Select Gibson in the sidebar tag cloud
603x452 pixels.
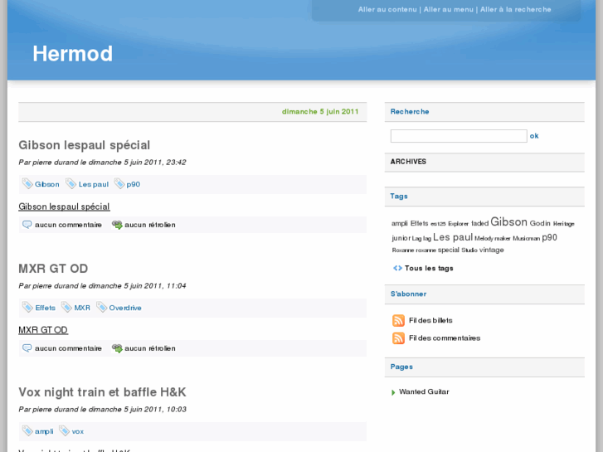pyautogui.click(x=508, y=222)
